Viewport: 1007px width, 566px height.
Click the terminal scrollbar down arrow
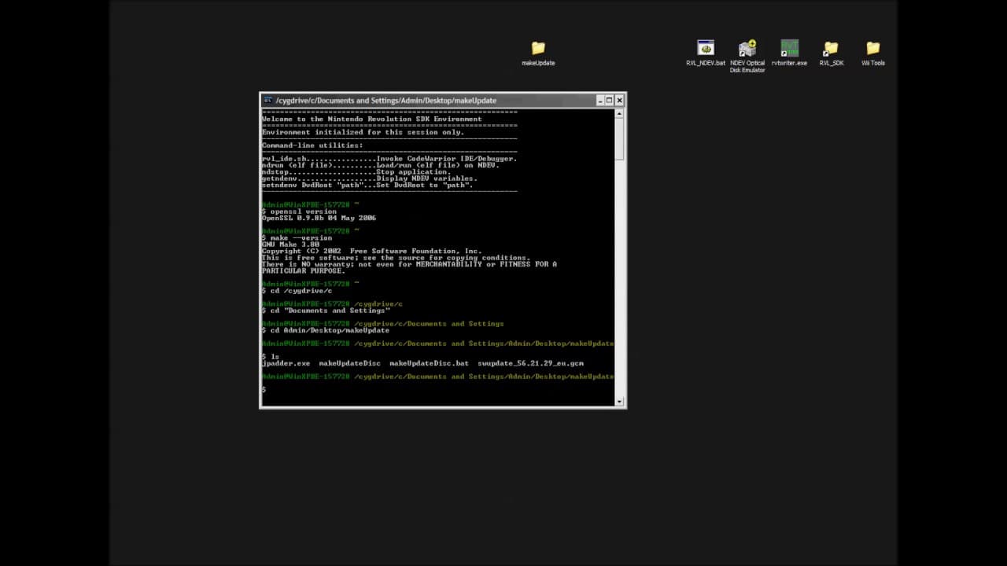pyautogui.click(x=620, y=402)
